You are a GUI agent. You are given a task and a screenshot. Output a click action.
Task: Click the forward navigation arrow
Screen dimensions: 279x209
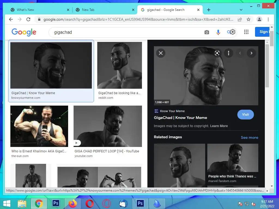pos(20,19)
